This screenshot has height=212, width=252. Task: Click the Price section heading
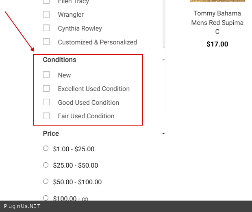(x=51, y=133)
